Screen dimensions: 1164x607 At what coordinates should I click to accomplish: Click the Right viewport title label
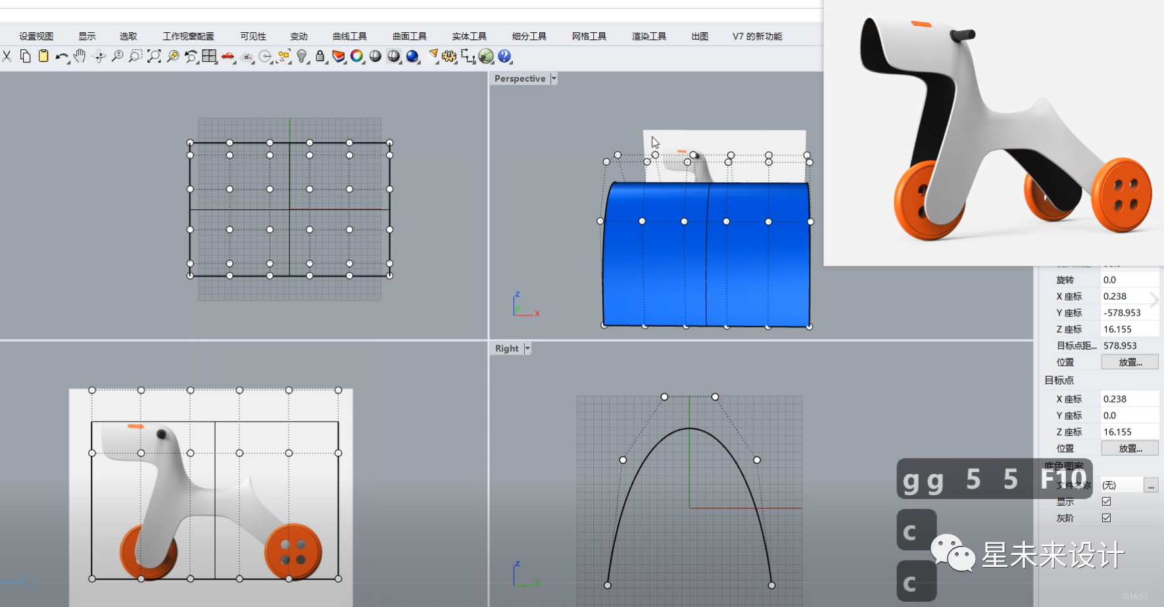[507, 349]
